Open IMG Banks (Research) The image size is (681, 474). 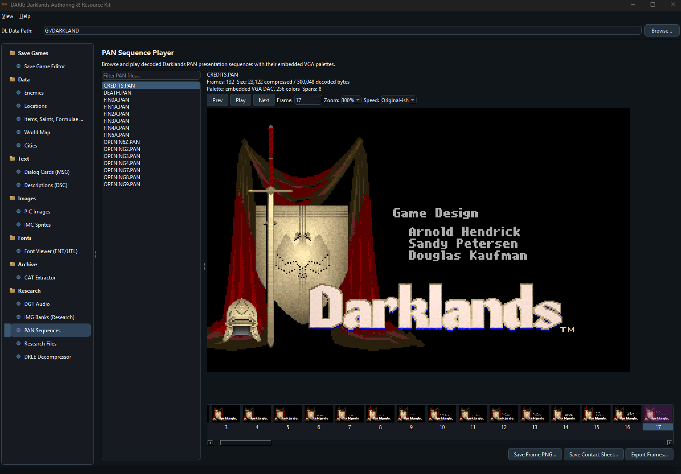49,317
